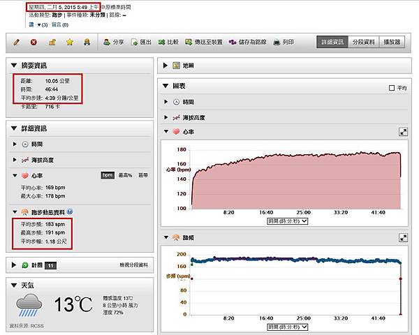Click the clock icon in details 時間 row
This screenshot has width=419, height=335.
click(25, 144)
